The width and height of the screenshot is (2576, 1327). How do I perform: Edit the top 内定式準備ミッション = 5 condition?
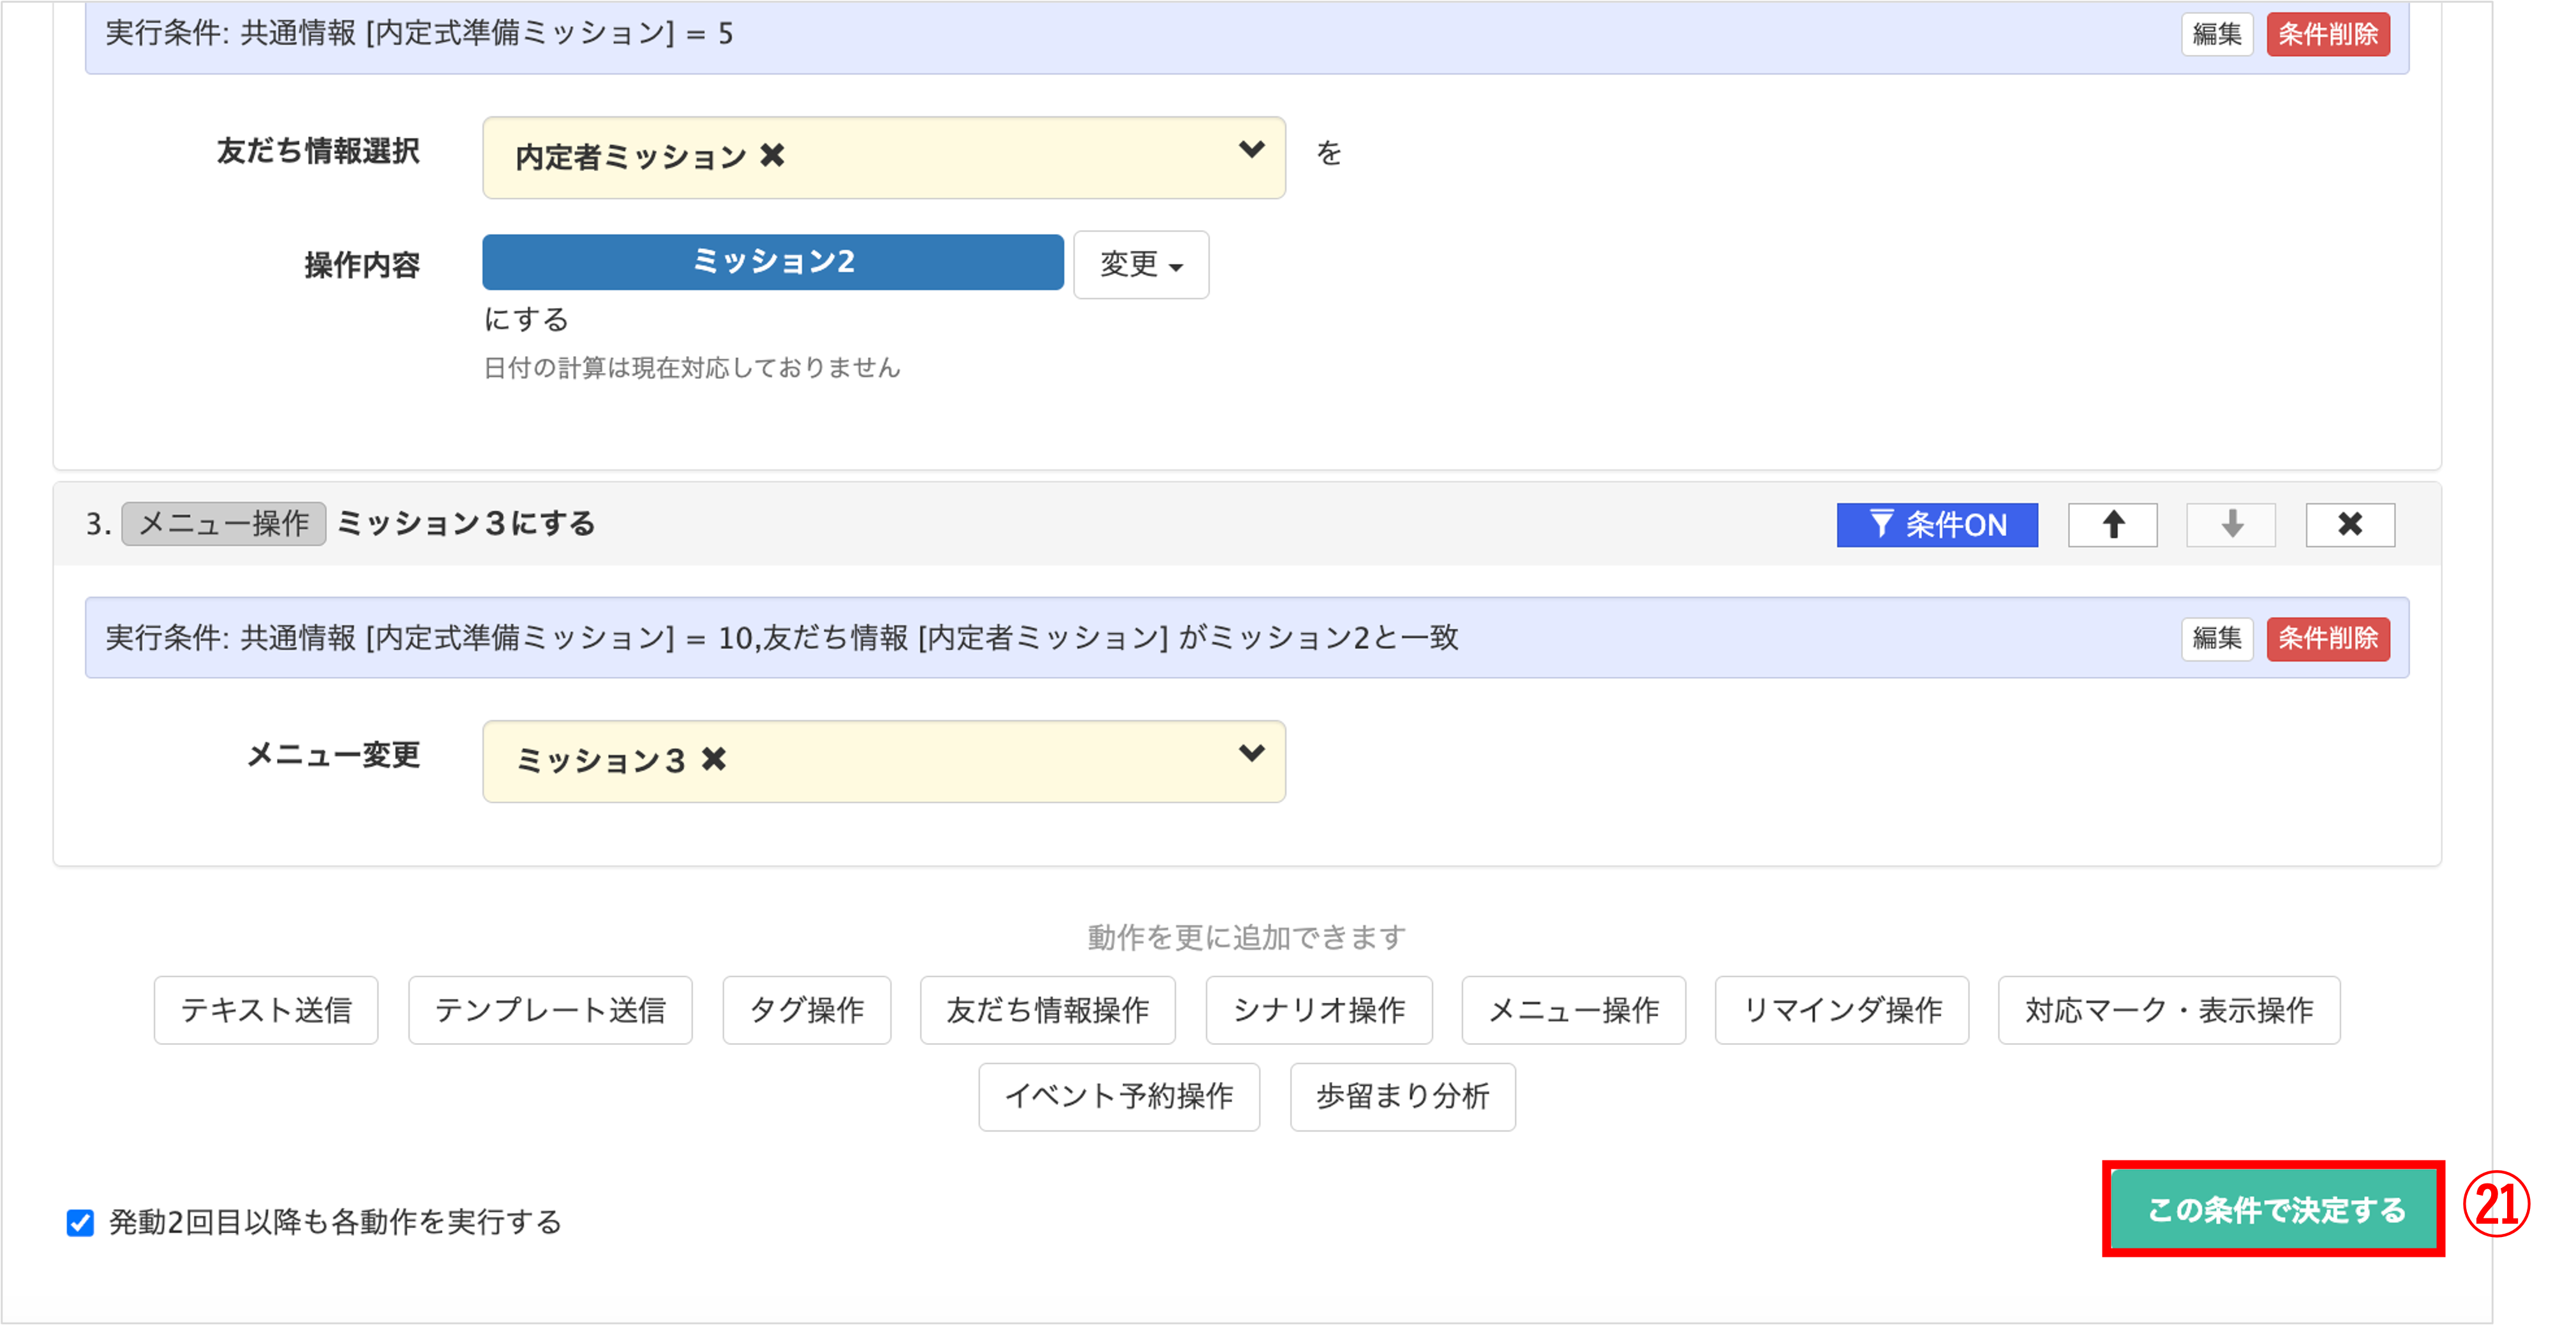pyautogui.click(x=2217, y=34)
